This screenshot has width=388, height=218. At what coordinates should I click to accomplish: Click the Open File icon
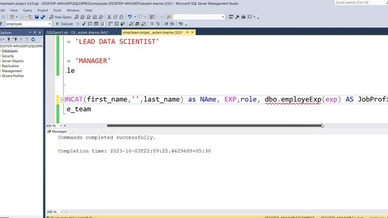tap(30, 17)
